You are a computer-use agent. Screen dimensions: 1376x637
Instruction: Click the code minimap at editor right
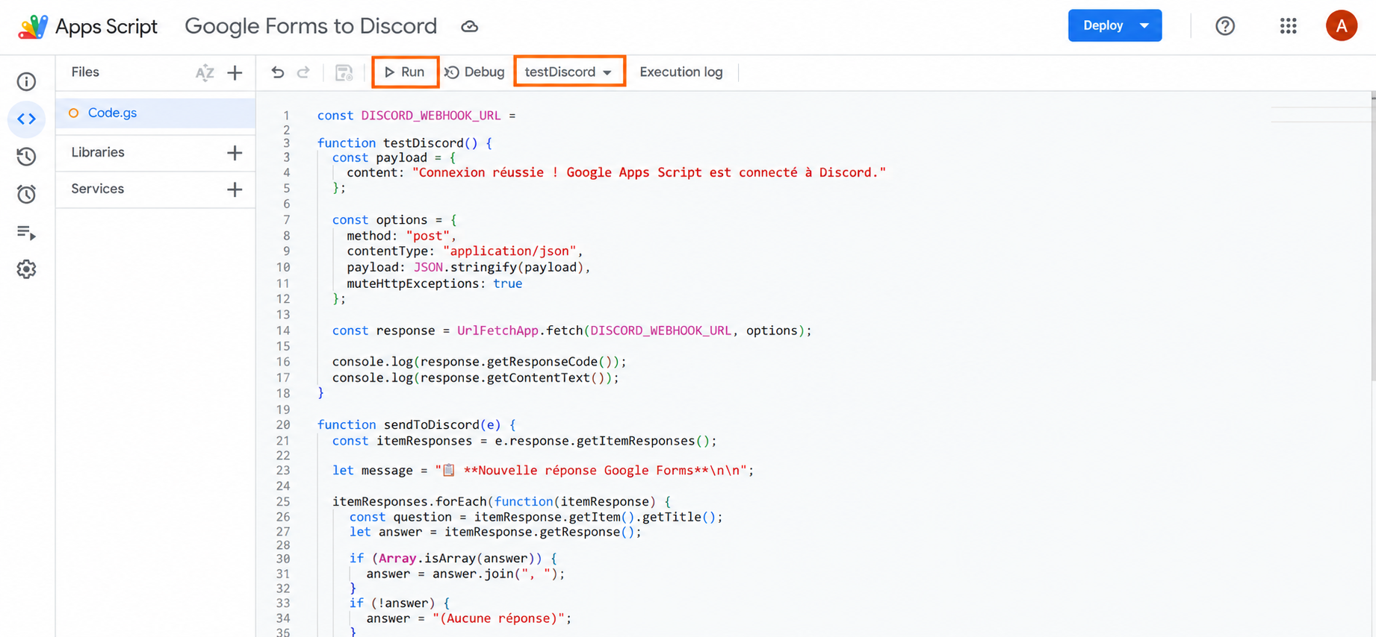tap(1321, 114)
